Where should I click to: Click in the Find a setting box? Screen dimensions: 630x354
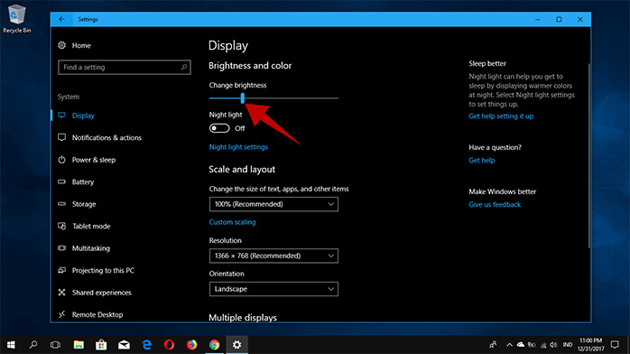pos(125,67)
